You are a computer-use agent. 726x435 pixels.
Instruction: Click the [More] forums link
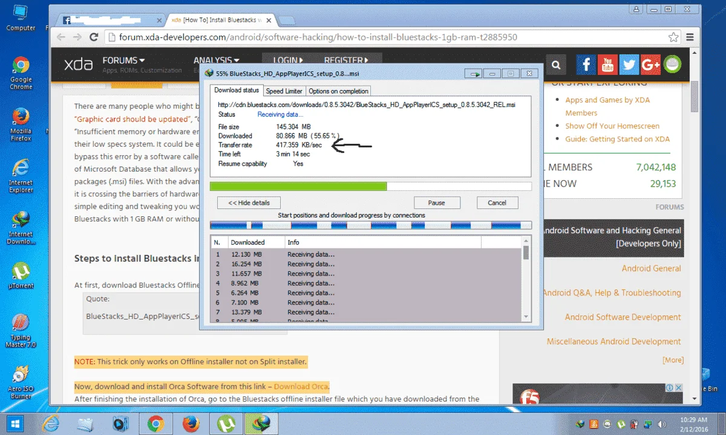[673, 360]
